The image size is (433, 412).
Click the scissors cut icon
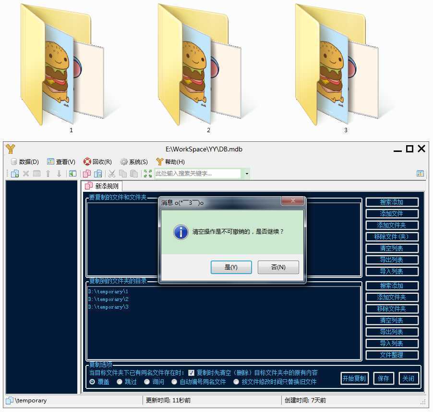pyautogui.click(x=111, y=174)
